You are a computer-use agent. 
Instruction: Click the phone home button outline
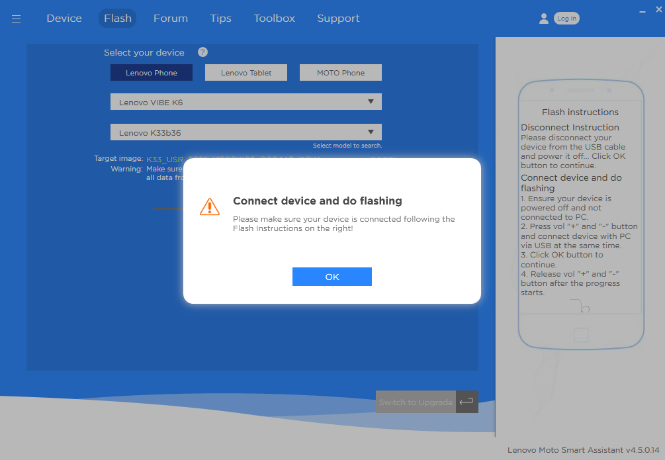[x=581, y=335]
